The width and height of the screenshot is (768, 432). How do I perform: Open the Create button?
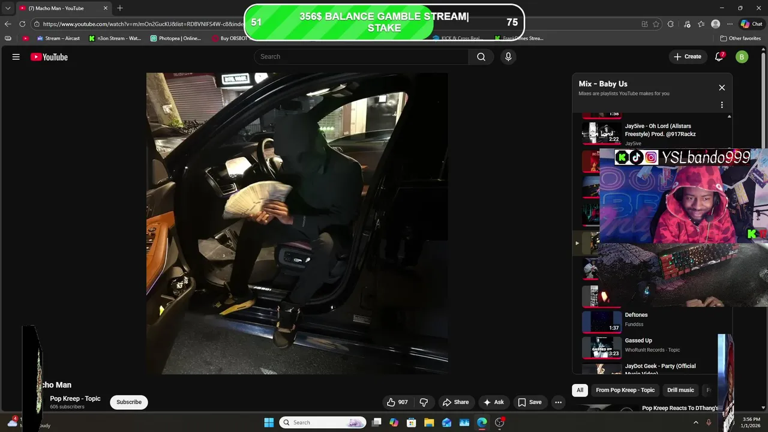click(x=688, y=56)
